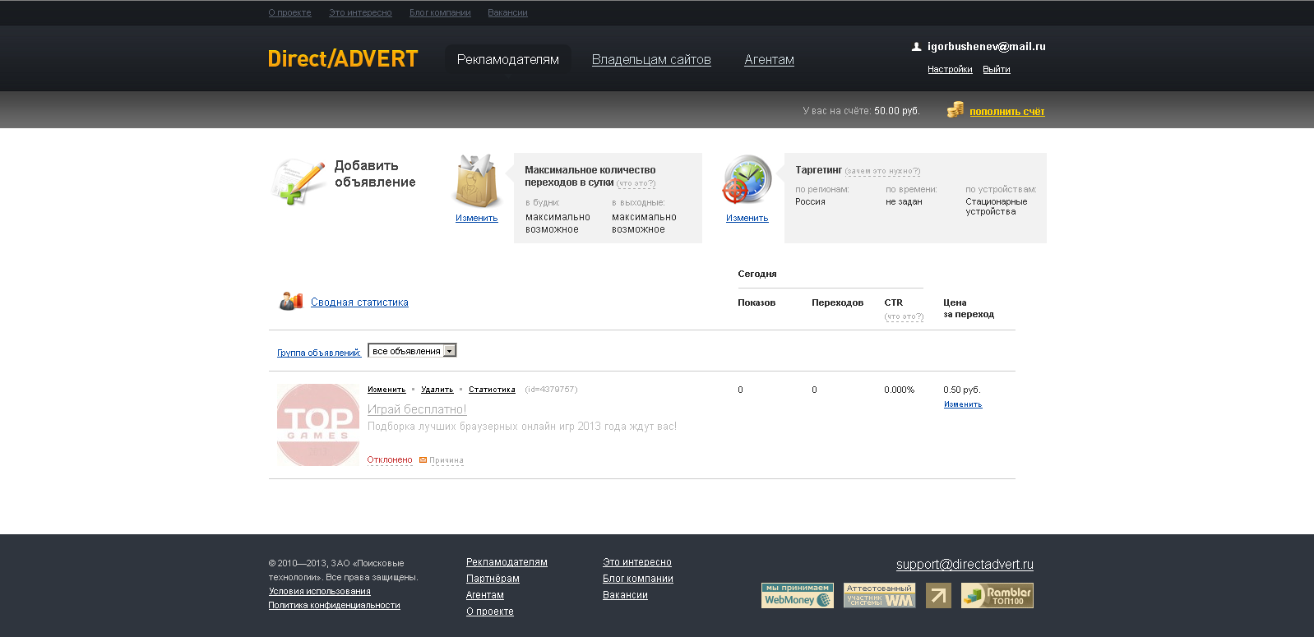Click Выйти to log out
Screen dimensions: 1314x637
click(x=996, y=69)
